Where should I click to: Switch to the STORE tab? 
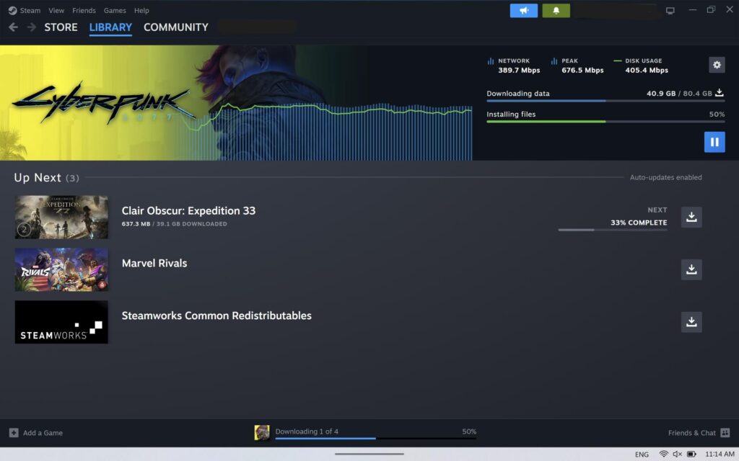tap(61, 27)
